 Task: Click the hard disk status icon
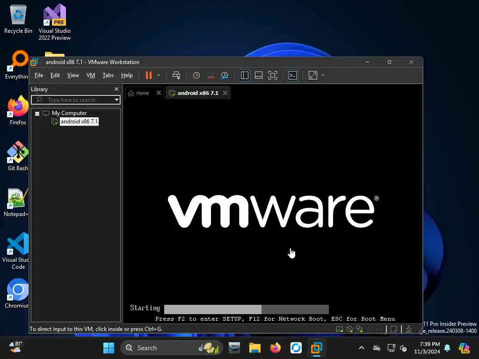coord(340,330)
